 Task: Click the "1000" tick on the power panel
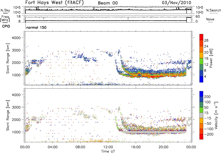click(16, 75)
